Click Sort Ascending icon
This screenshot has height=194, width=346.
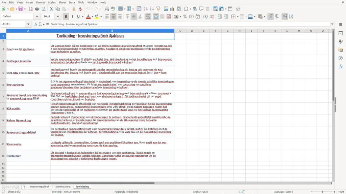145,9
